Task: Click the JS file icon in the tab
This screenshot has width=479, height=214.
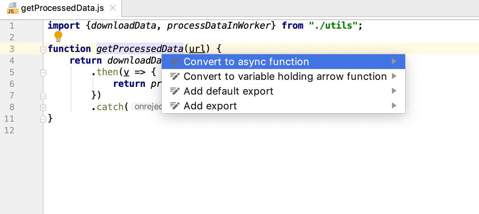Action: (x=12, y=8)
